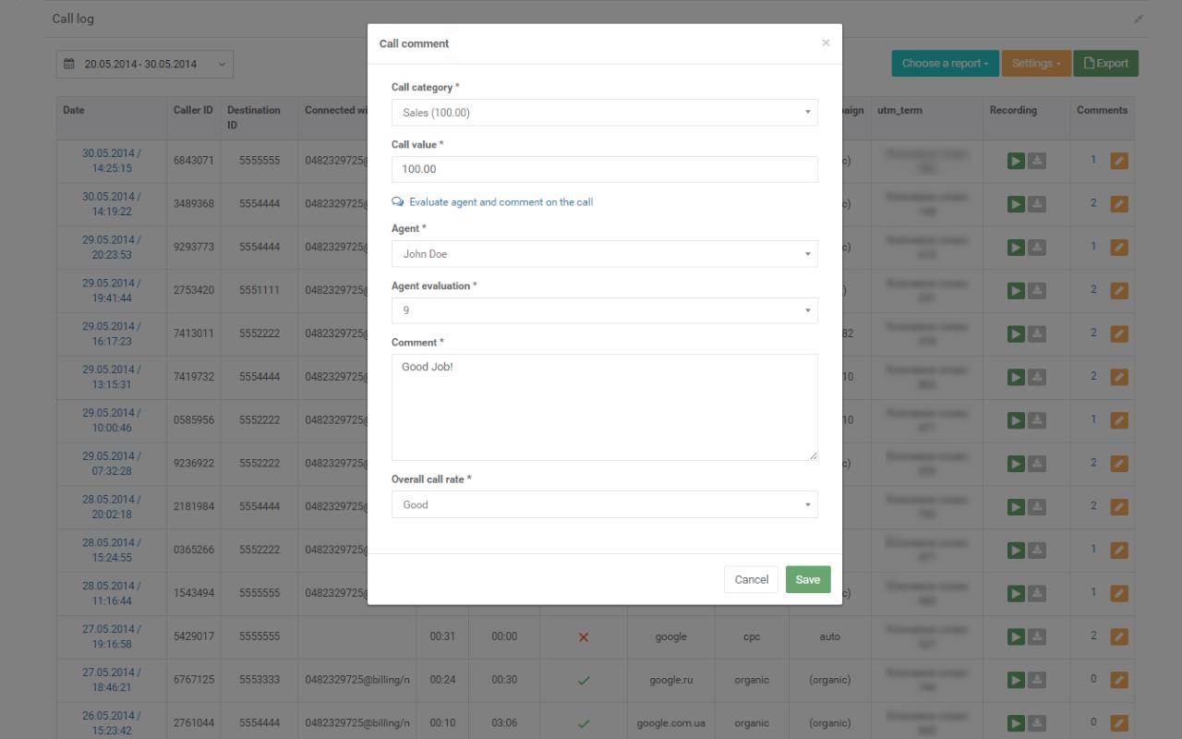Open the Overall call rate dropdown
The width and height of the screenshot is (1182, 739).
[x=604, y=504]
